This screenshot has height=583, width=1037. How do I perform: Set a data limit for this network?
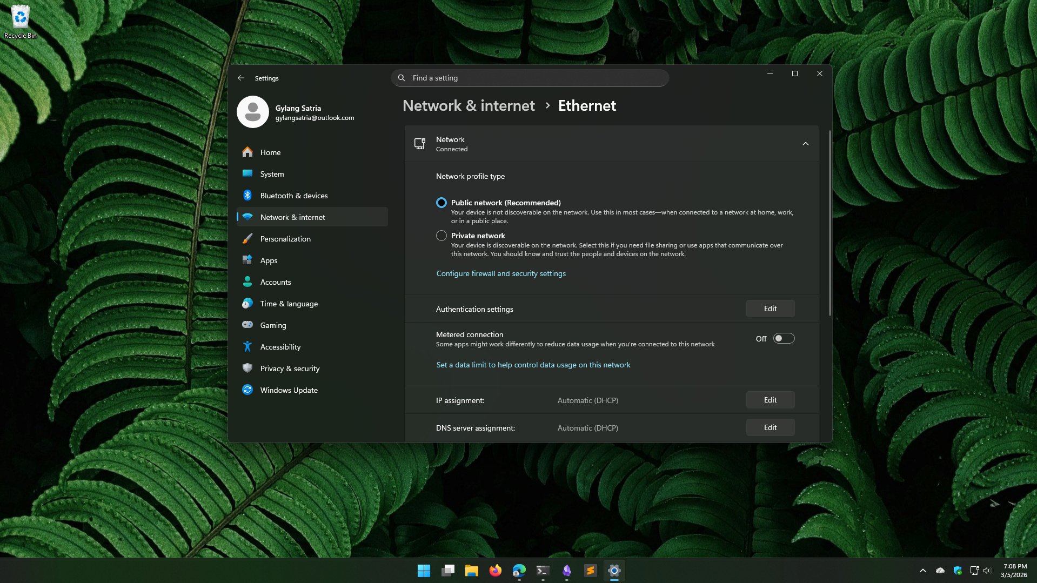tap(533, 365)
